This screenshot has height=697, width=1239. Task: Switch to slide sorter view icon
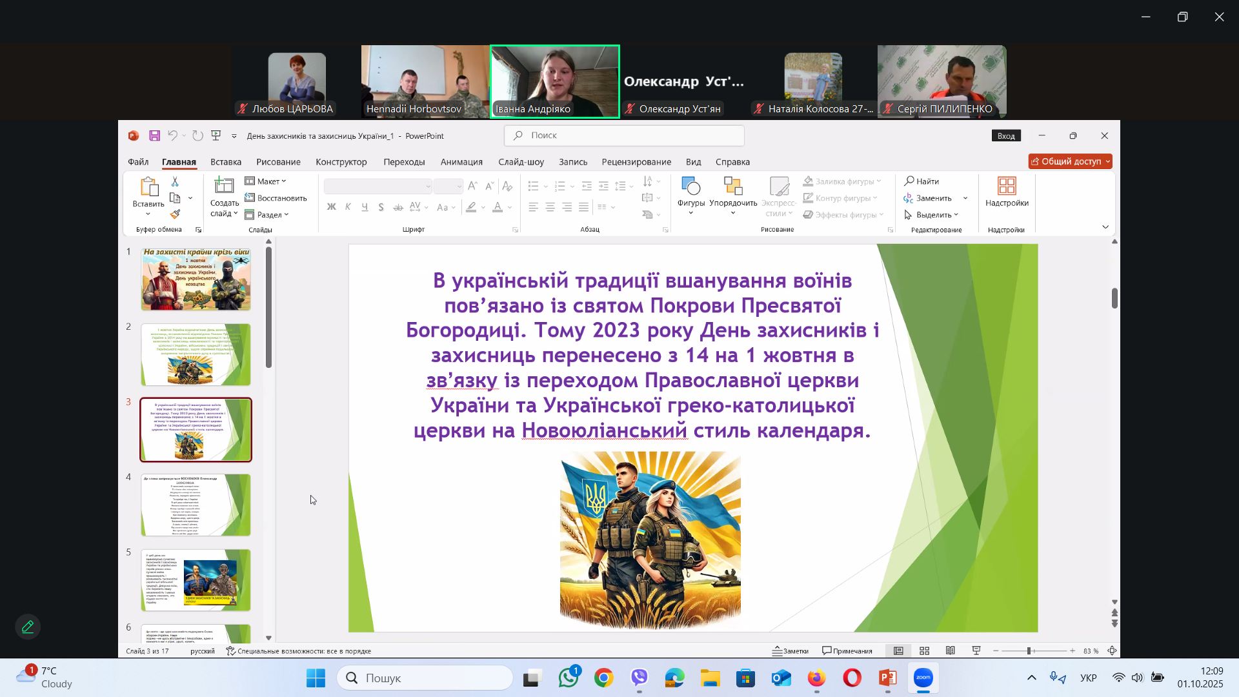pos(924,651)
